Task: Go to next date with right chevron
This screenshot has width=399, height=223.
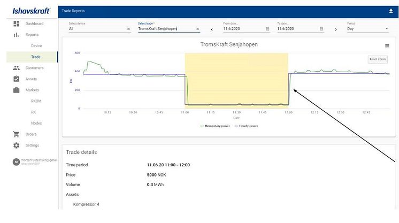Action: tap(336, 29)
